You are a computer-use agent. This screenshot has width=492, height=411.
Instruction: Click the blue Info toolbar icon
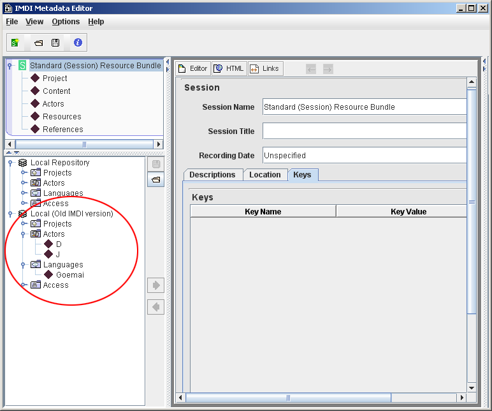pyautogui.click(x=78, y=42)
